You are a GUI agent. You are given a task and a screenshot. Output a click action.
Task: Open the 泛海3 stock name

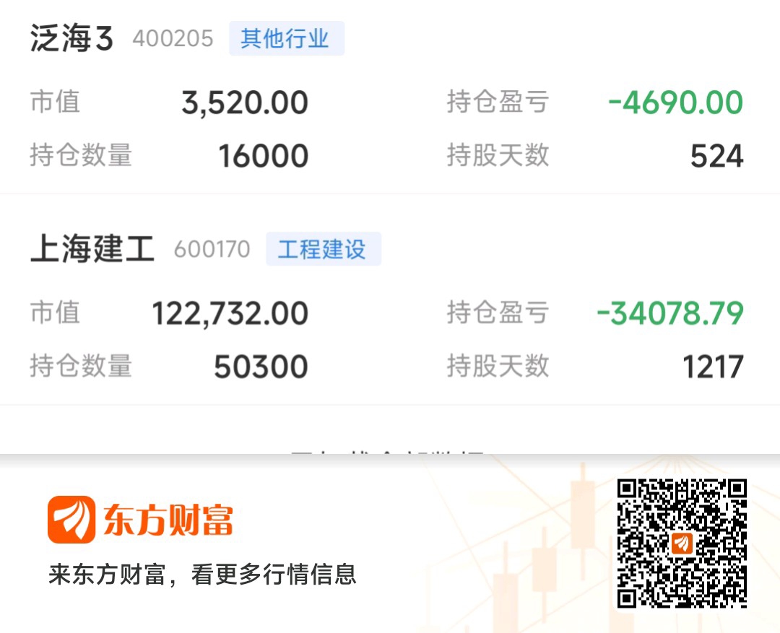point(71,38)
